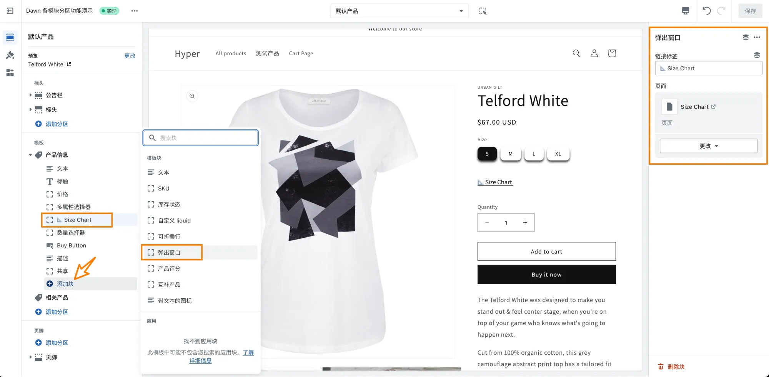
Task: Open the cart bag icon in preview
Action: [612, 53]
